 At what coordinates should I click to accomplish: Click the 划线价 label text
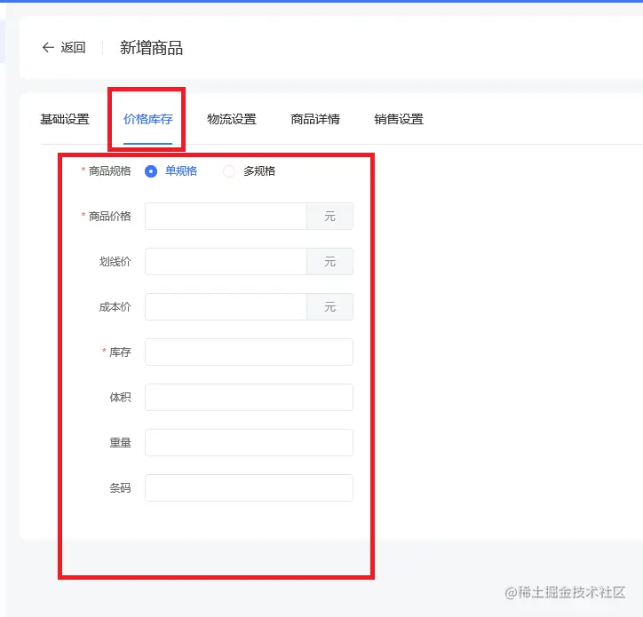click(115, 262)
